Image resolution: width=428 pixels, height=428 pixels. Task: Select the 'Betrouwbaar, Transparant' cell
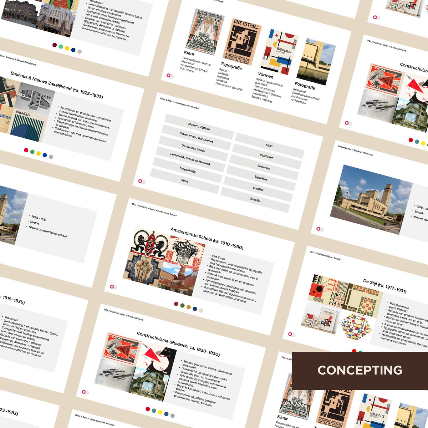(196, 137)
